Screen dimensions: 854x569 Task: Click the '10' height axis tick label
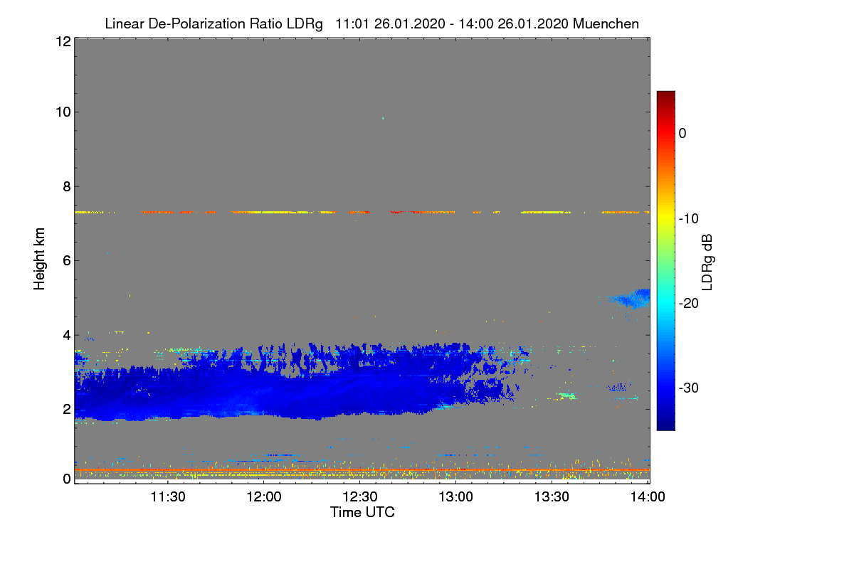tap(63, 112)
